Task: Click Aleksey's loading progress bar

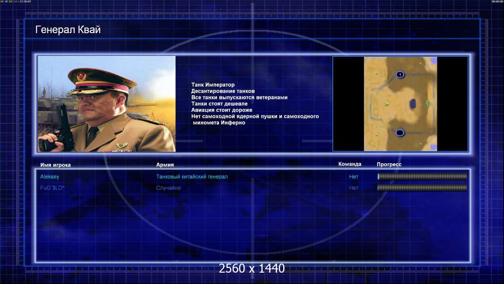Action: pos(422,176)
